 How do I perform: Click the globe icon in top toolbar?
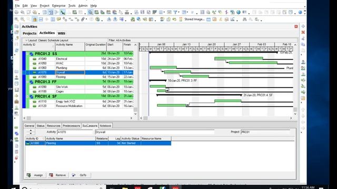(239, 13)
